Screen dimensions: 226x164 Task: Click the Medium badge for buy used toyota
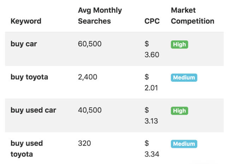tap(184, 144)
